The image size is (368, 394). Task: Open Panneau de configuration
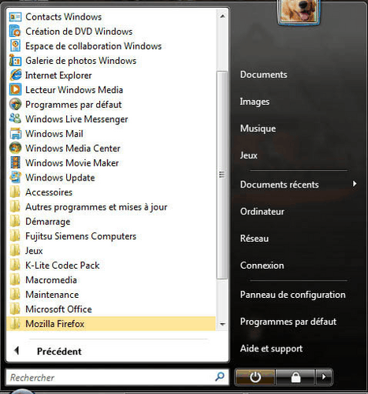click(x=293, y=295)
